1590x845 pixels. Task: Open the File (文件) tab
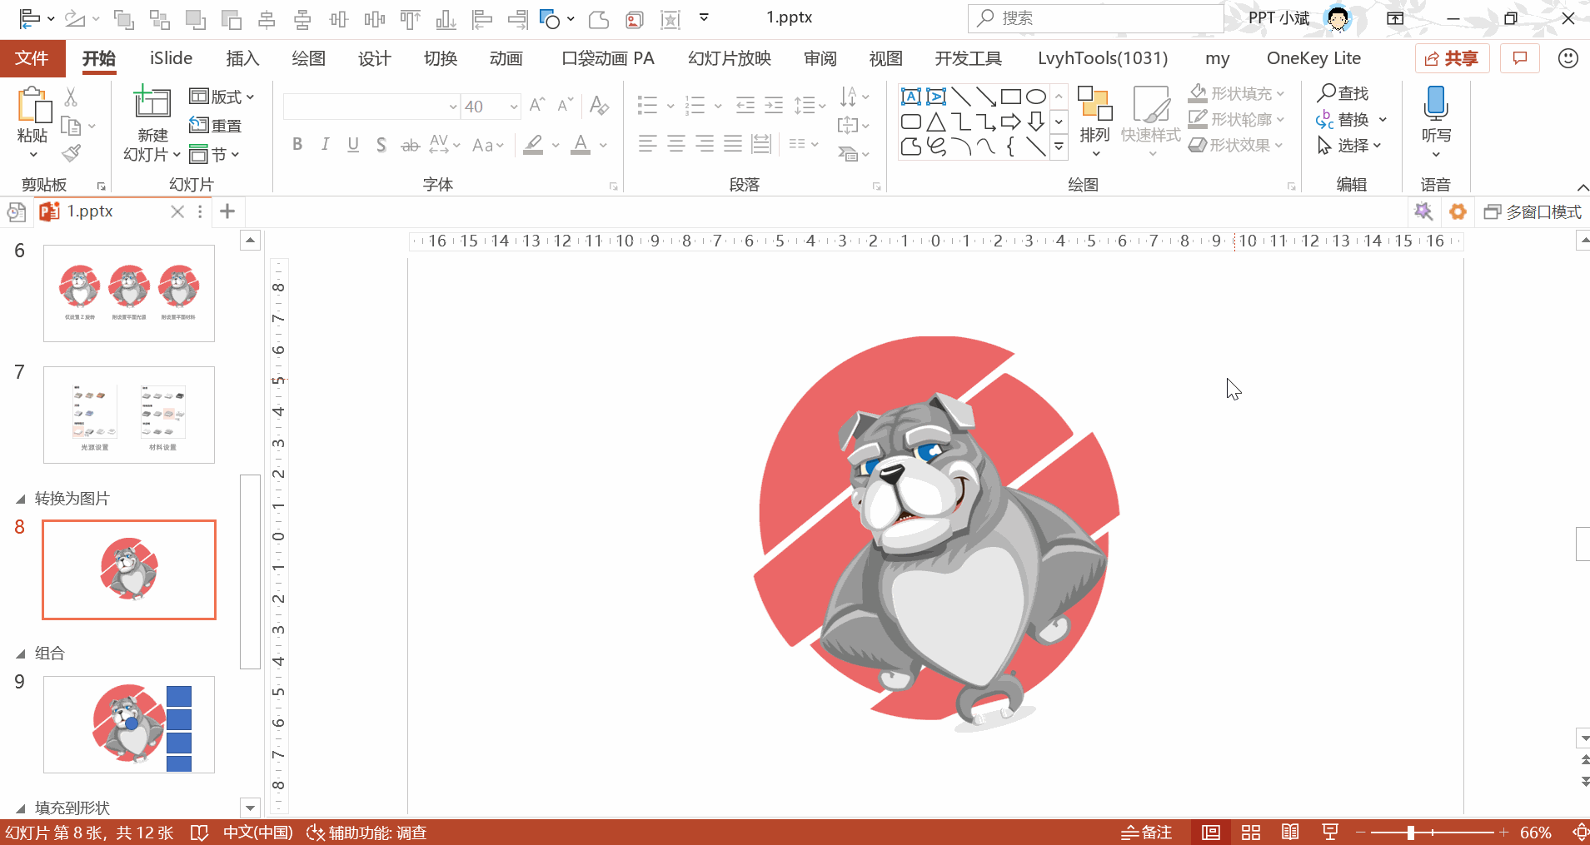click(x=32, y=58)
